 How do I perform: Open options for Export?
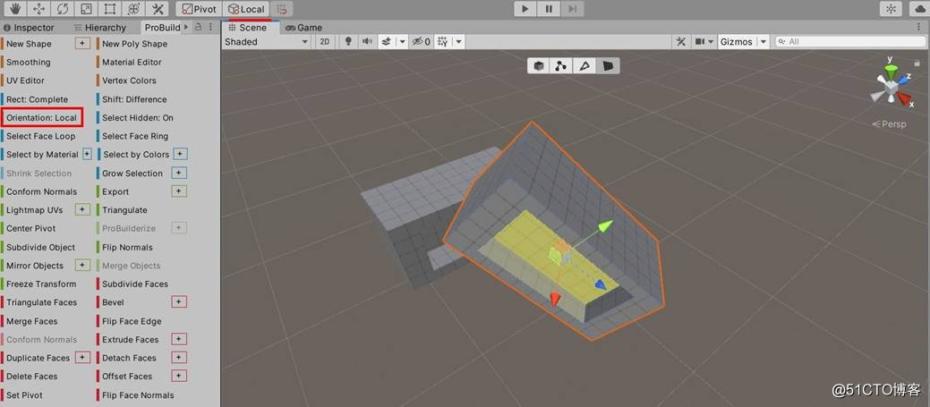[x=179, y=191]
